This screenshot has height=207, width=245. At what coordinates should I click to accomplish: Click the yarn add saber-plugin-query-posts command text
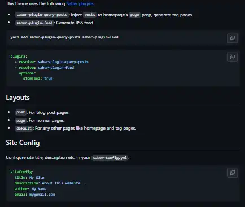64,37
